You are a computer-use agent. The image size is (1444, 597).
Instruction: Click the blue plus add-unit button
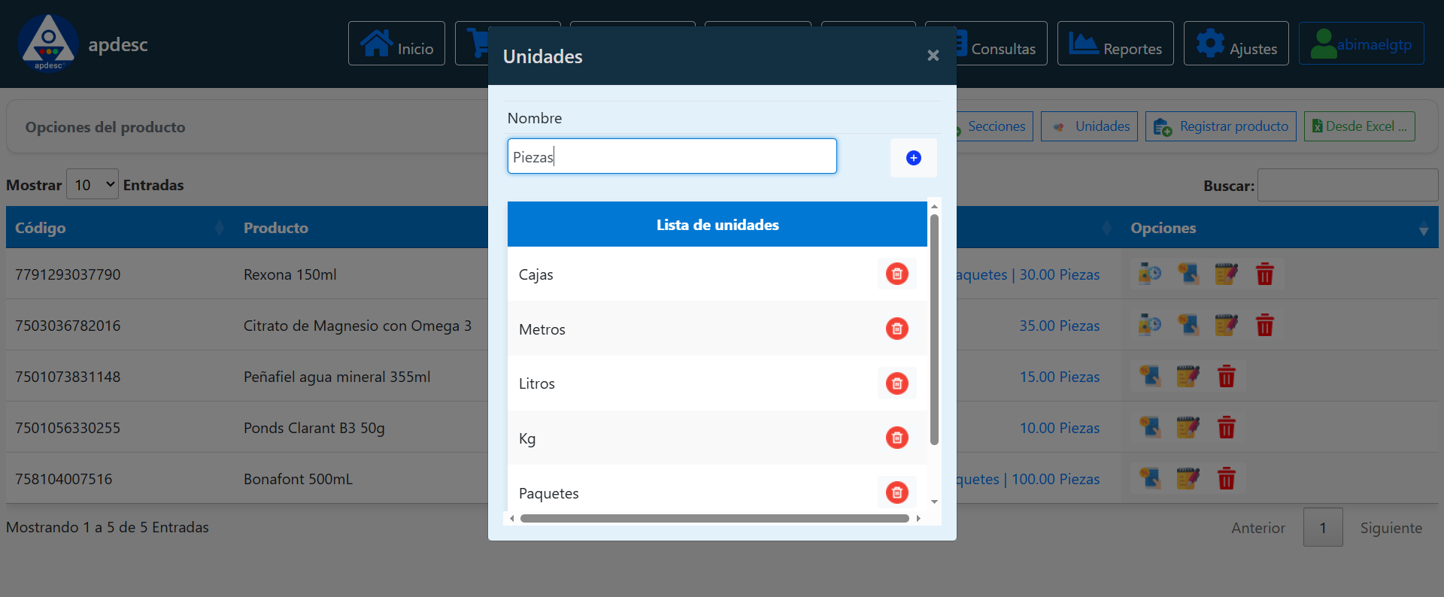(913, 158)
